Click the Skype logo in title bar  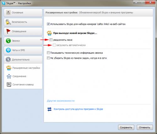click(3, 3)
